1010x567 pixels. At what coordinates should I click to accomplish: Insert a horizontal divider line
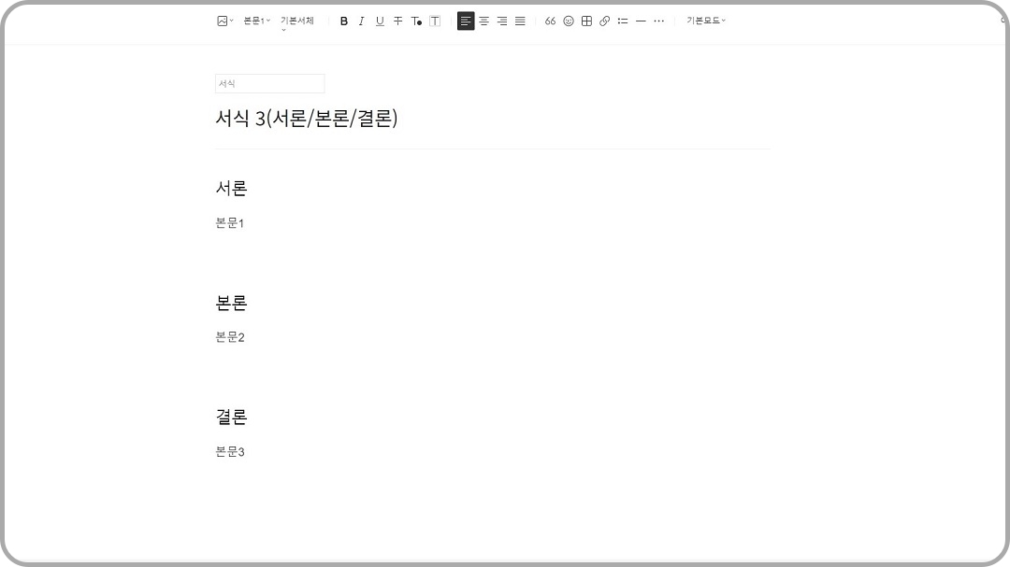tap(641, 21)
